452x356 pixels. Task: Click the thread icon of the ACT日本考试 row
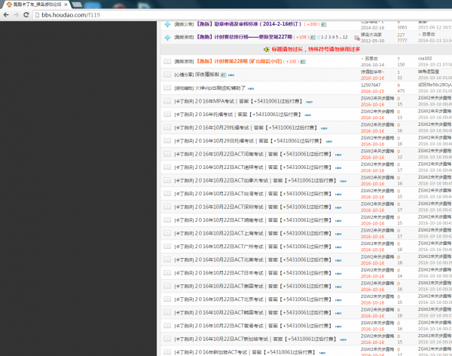coord(167,273)
